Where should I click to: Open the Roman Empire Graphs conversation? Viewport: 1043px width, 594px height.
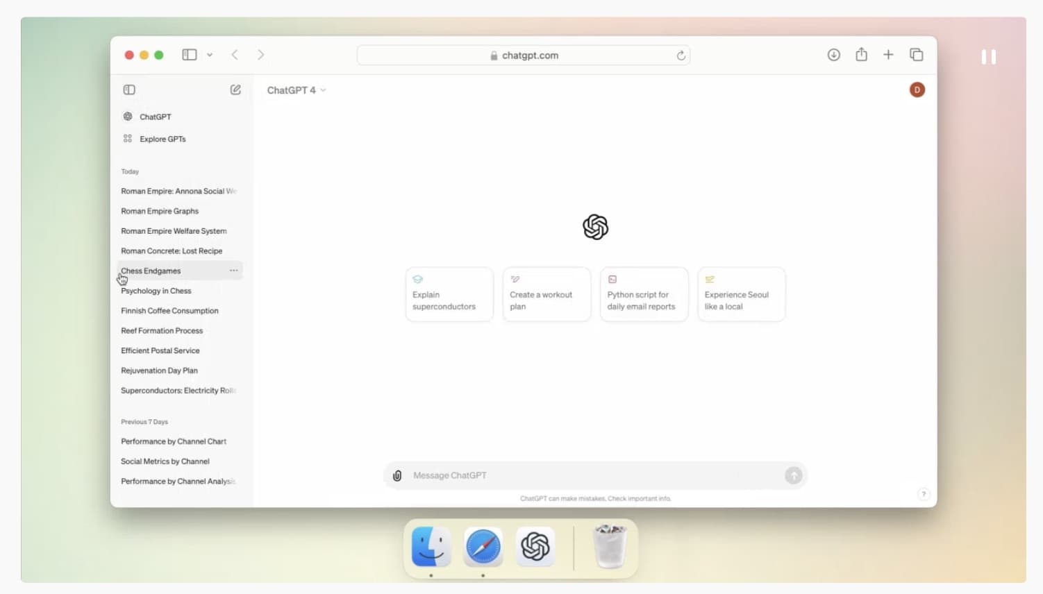(160, 211)
